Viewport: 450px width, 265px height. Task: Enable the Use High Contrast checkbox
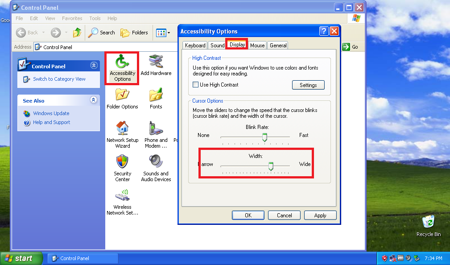click(x=195, y=84)
